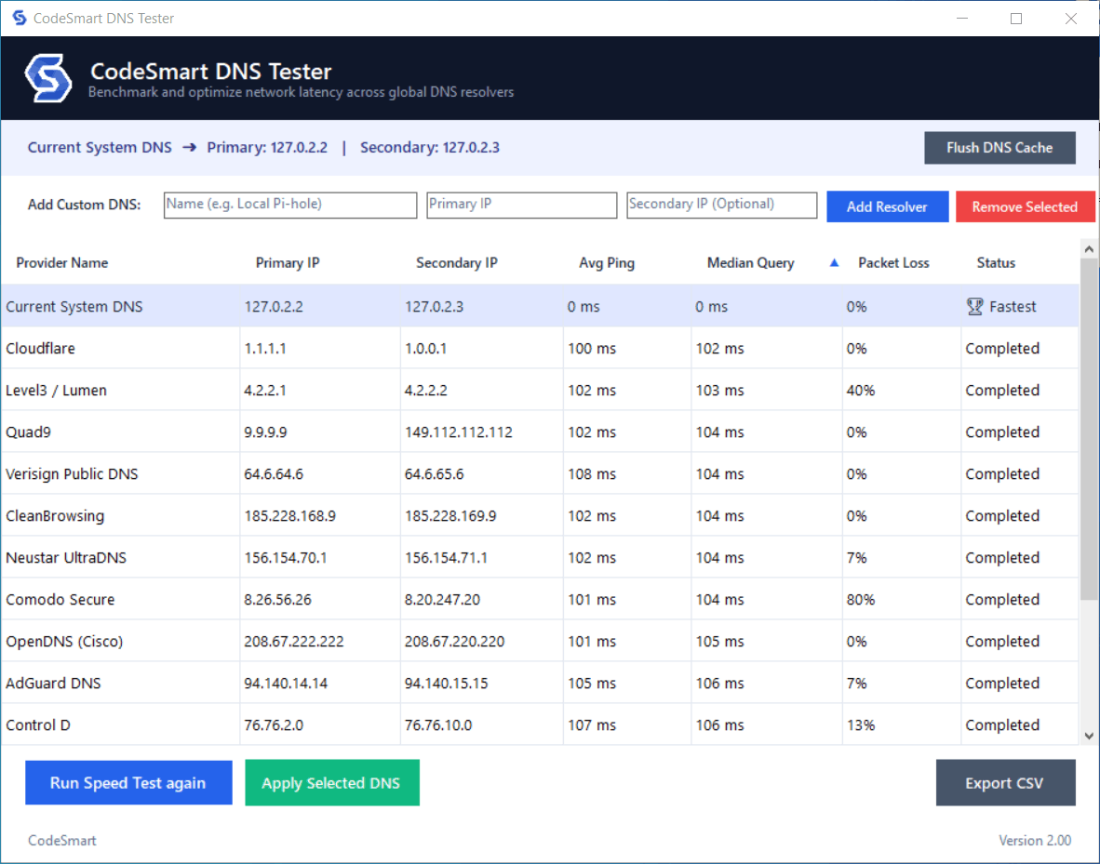The height and width of the screenshot is (864, 1100).
Task: Close the DNS Tester window
Action: pos(1070,19)
